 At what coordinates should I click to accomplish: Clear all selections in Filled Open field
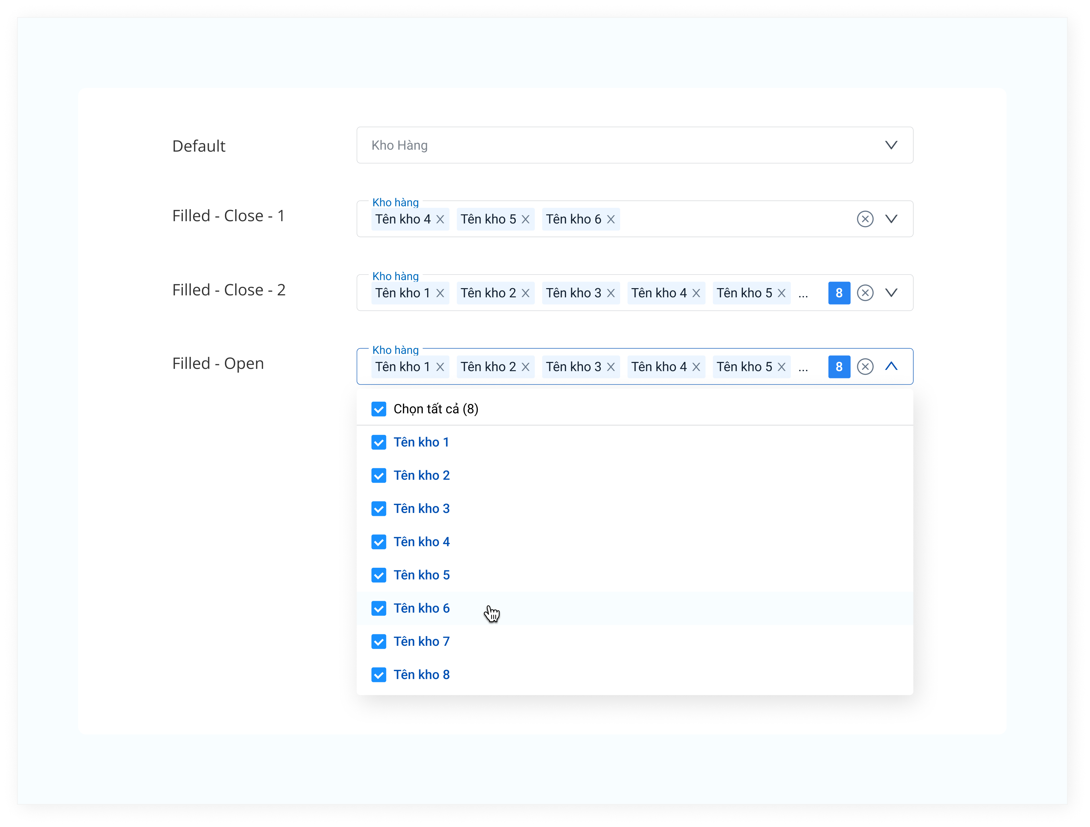click(x=865, y=367)
